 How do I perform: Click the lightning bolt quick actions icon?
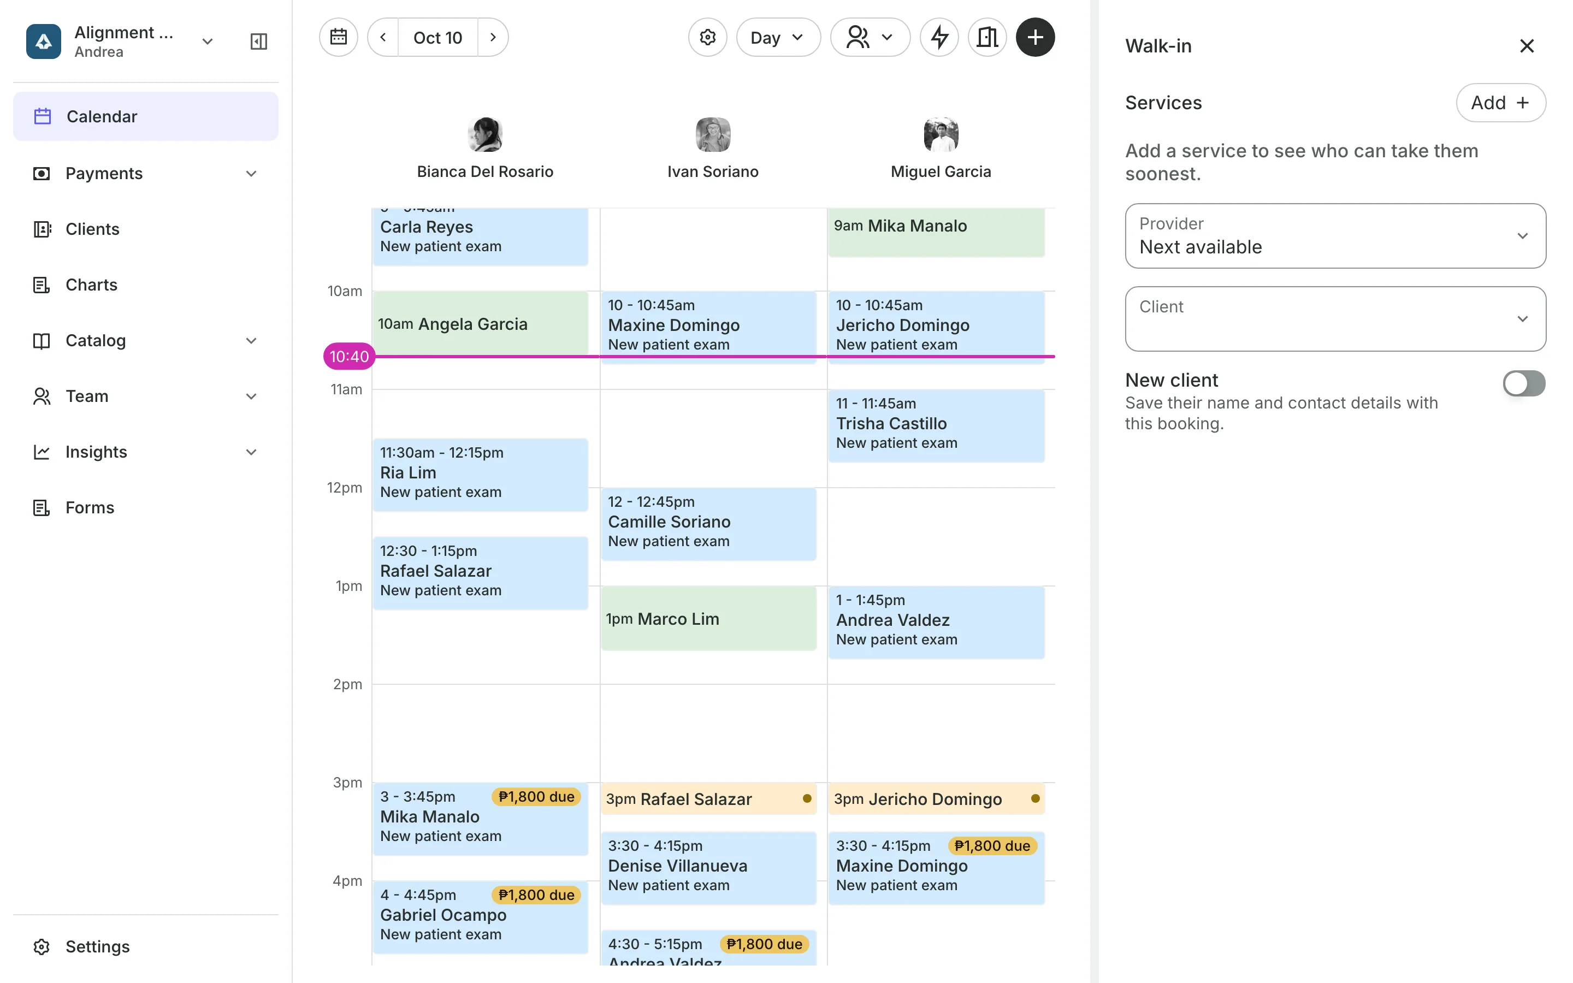[x=938, y=37]
